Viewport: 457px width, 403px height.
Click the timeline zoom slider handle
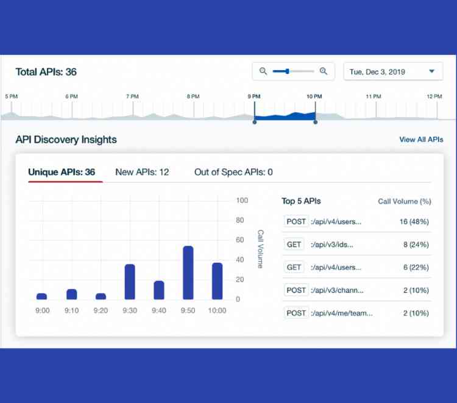point(288,71)
